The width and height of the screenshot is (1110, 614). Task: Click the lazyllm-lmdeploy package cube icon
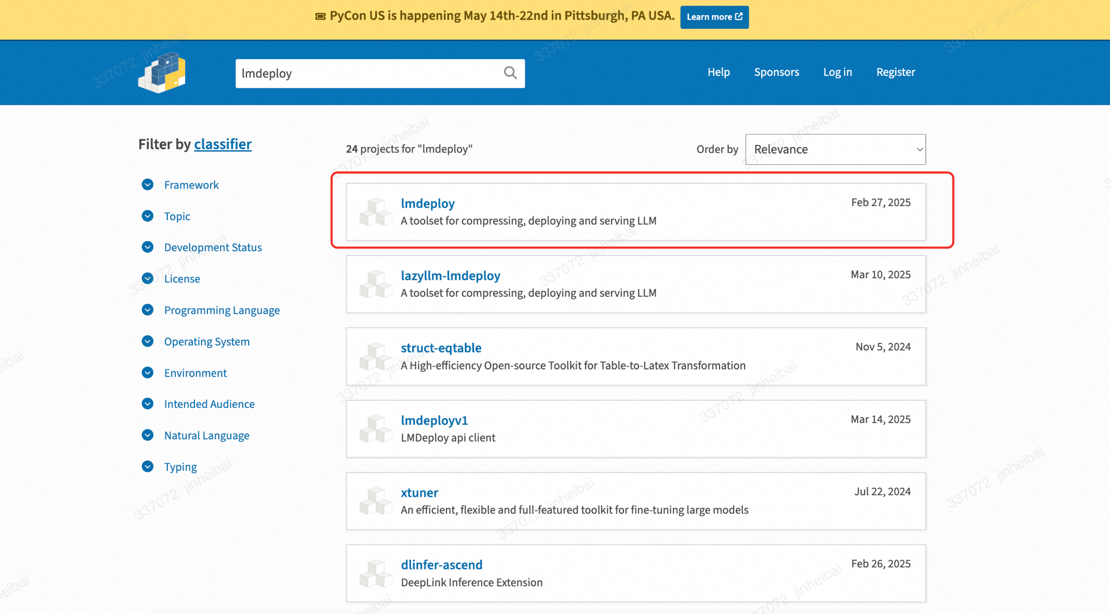point(375,284)
